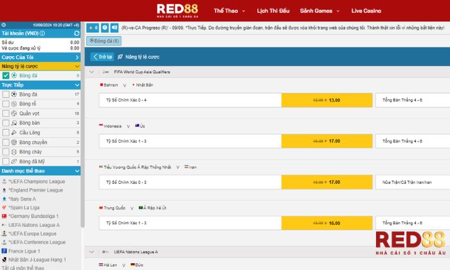Uncheck the green Bóng đá checkbox
The image size is (450, 270).
[6, 75]
